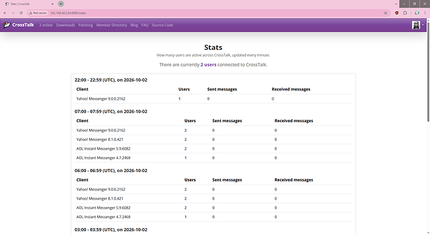Click the browser forward arrow
Viewport: 430px width, 235px height.
13,13
